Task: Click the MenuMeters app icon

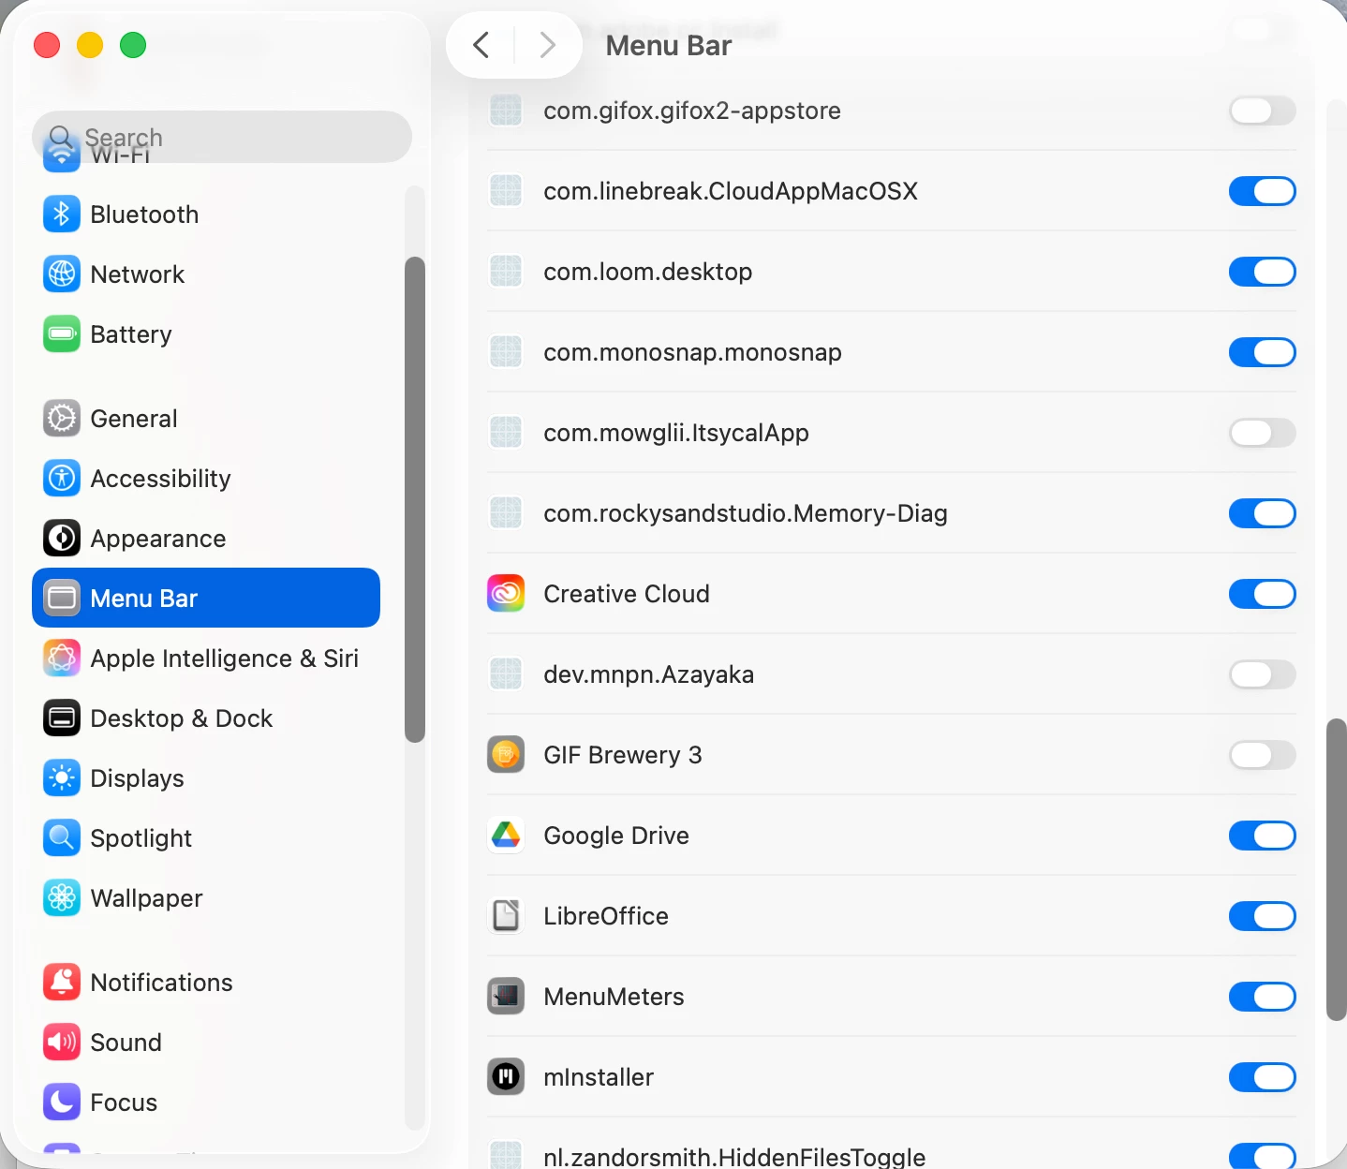Action: [506, 997]
